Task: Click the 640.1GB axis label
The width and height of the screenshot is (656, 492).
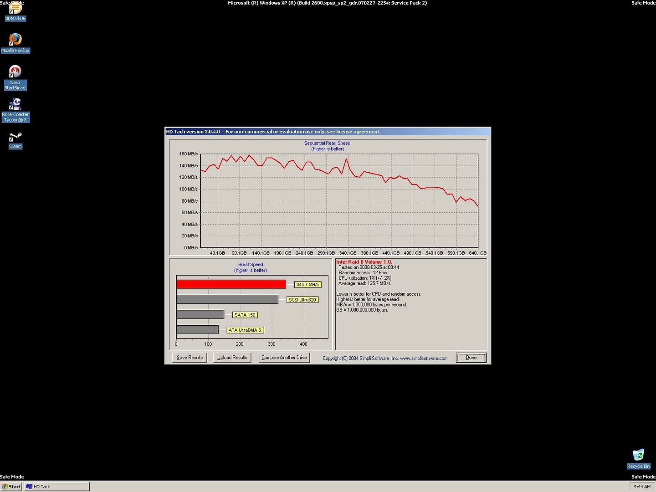Action: point(478,253)
